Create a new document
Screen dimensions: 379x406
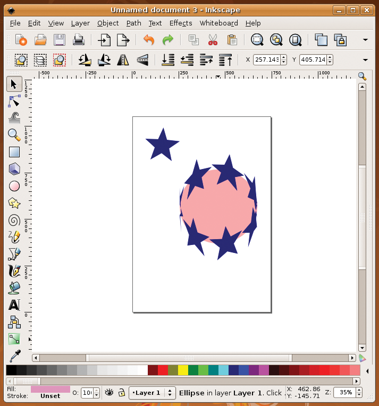21,40
